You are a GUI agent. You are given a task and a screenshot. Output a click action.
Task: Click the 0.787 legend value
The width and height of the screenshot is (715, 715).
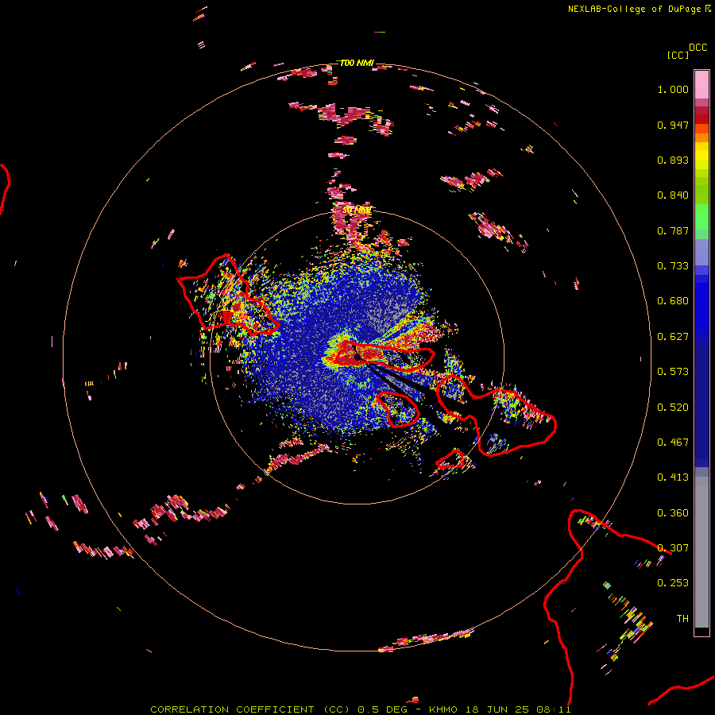tap(673, 230)
